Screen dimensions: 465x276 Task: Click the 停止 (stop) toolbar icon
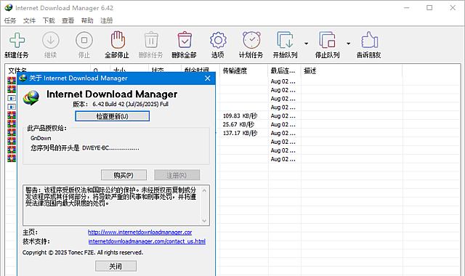(84, 40)
